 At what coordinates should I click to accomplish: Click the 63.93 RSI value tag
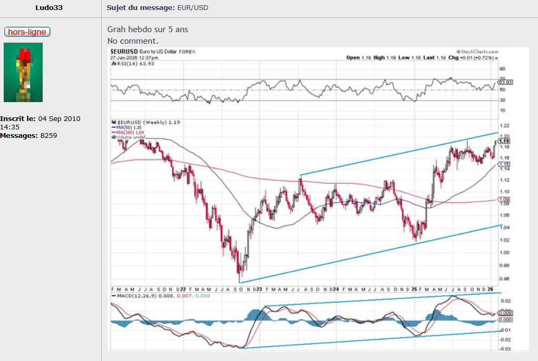[505, 82]
